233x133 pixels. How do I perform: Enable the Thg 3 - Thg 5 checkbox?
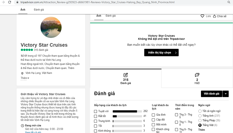coord(176,115)
